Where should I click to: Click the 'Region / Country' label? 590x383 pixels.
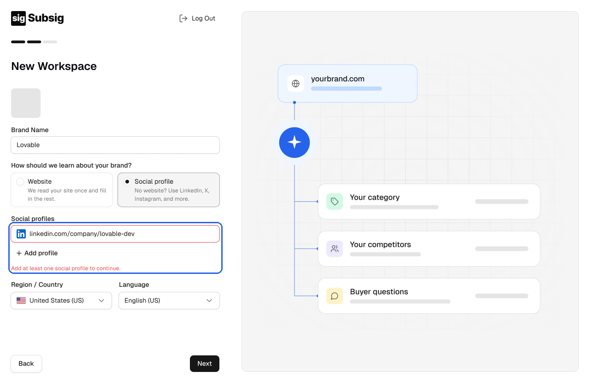(37, 284)
